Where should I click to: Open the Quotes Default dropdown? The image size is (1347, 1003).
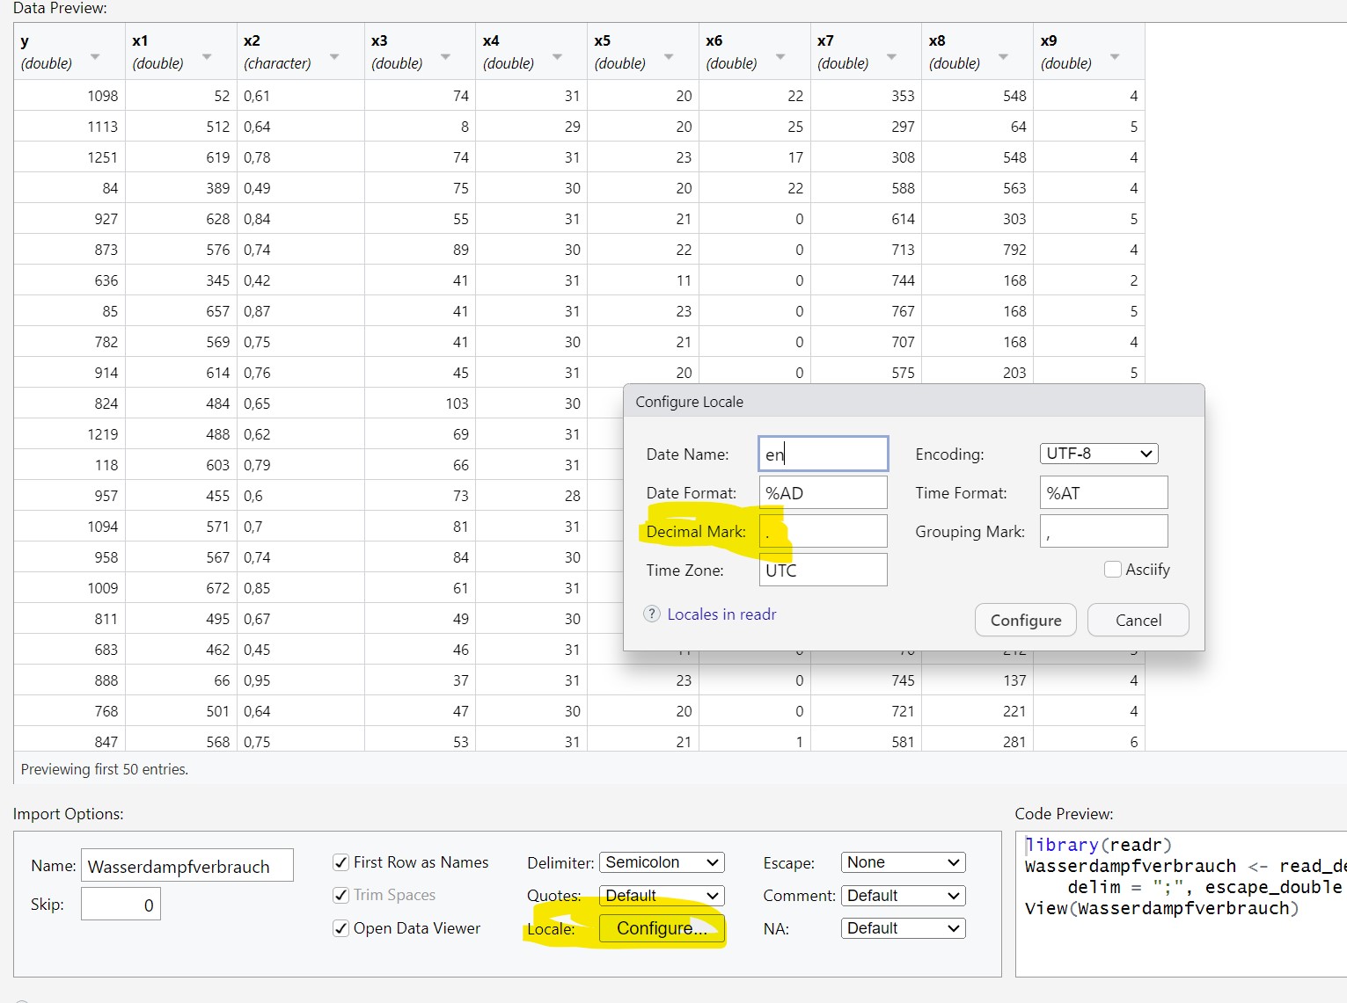coord(662,896)
